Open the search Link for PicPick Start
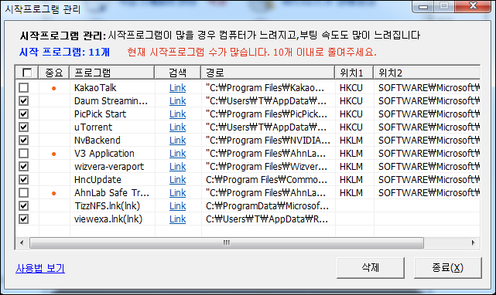 [x=177, y=114]
